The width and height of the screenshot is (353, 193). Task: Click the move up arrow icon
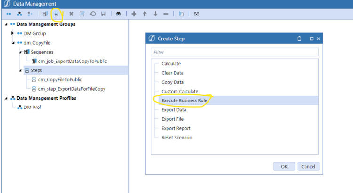[145, 14]
